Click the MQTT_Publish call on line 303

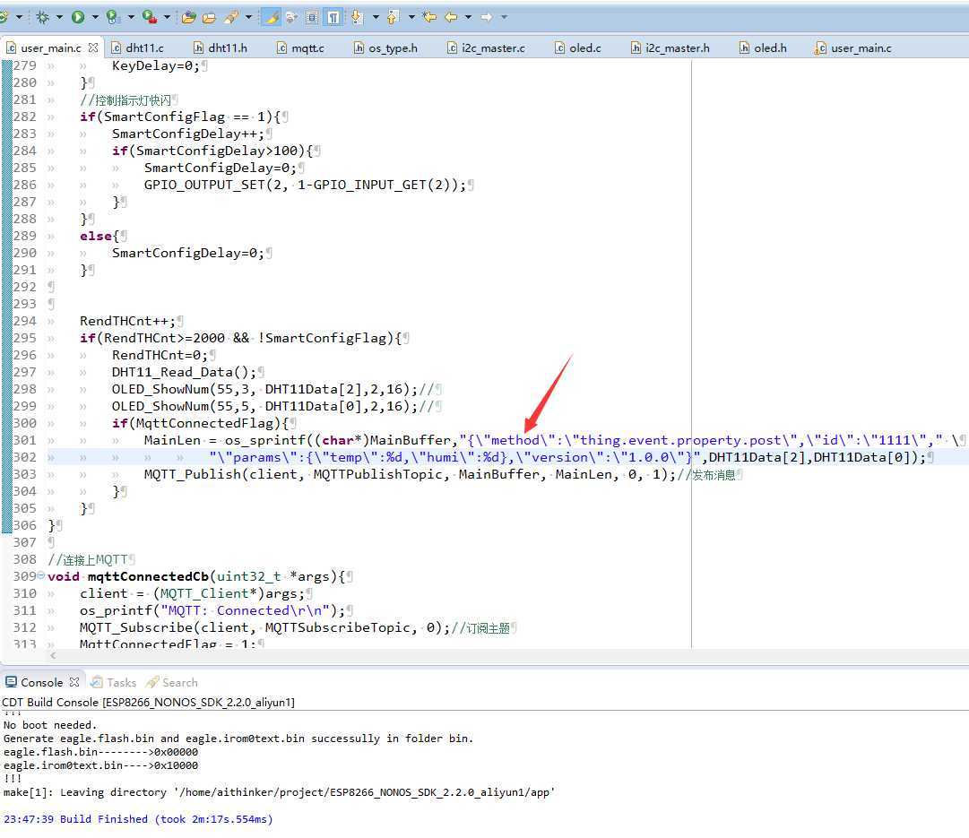[x=410, y=474]
